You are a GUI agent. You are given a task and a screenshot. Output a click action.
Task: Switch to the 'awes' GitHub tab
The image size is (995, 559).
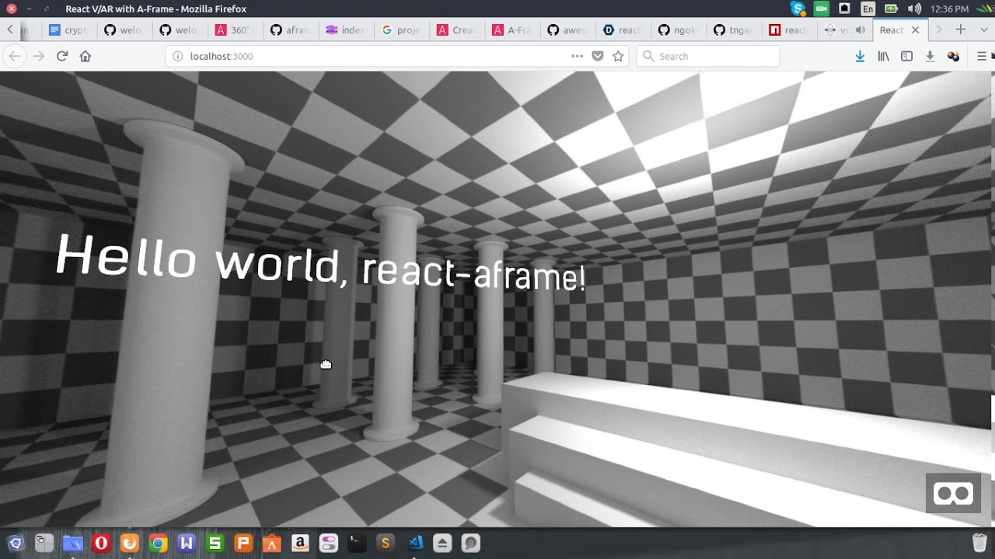[568, 30]
